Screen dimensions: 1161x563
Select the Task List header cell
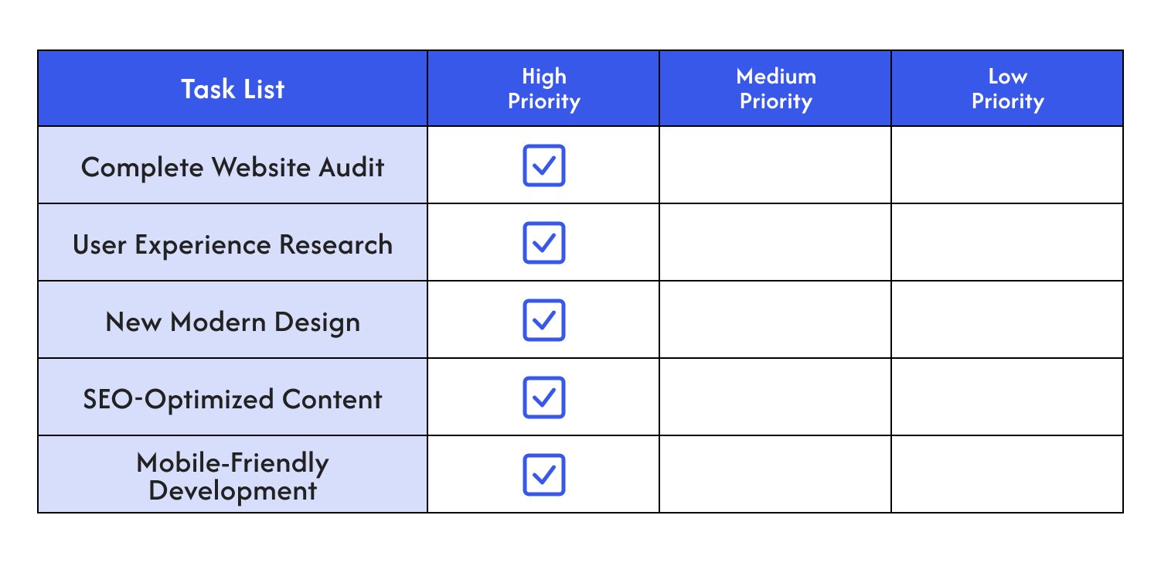(x=233, y=88)
